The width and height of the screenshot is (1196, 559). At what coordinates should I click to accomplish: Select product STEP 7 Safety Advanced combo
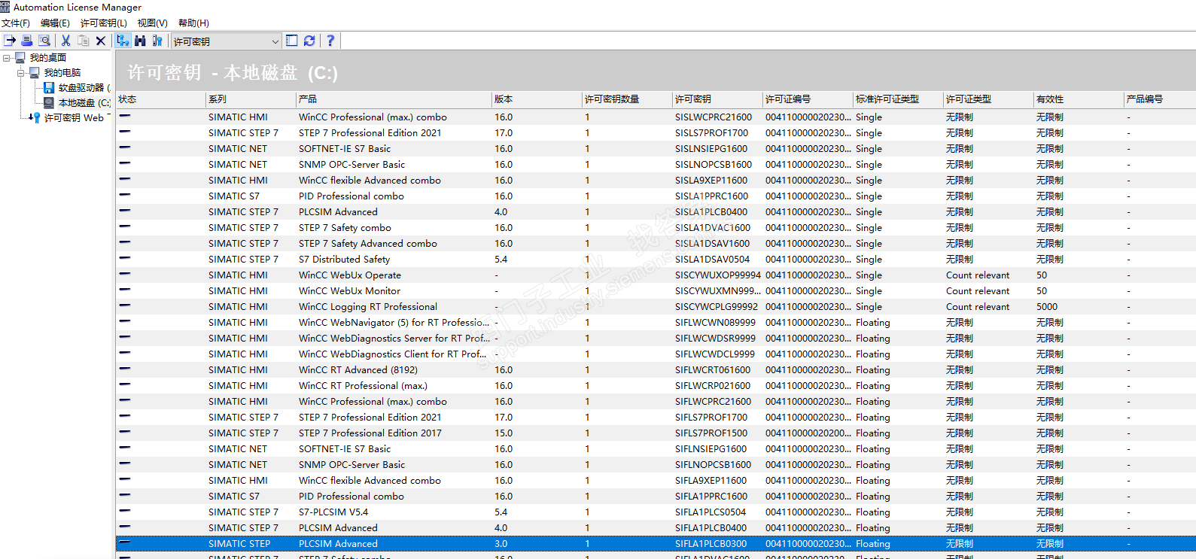point(368,244)
